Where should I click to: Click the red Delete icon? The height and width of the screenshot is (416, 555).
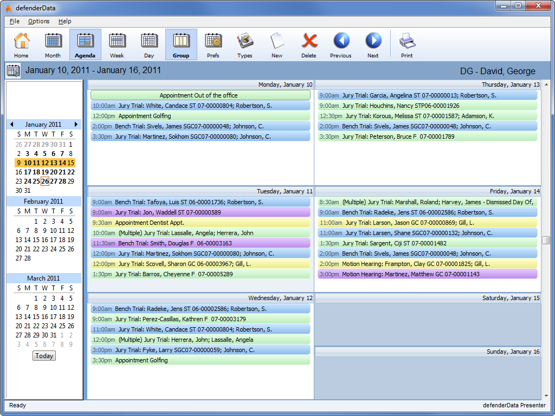point(309,44)
